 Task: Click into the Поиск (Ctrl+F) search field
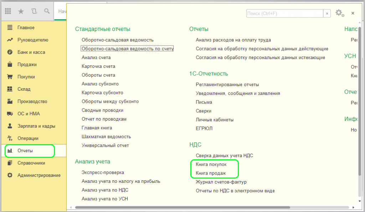tap(284, 13)
